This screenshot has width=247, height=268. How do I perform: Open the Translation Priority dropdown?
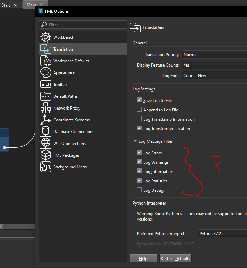tap(214, 55)
